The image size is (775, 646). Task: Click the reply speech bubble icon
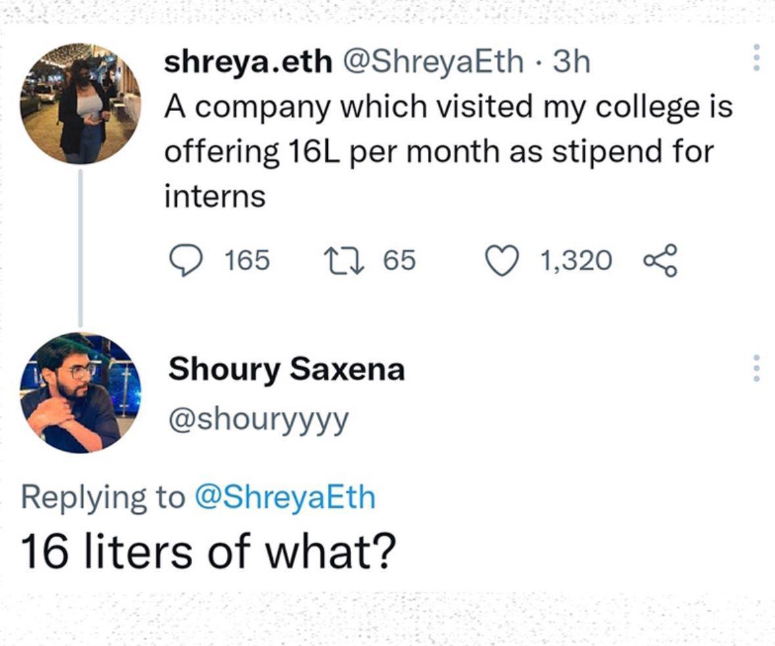(x=185, y=261)
